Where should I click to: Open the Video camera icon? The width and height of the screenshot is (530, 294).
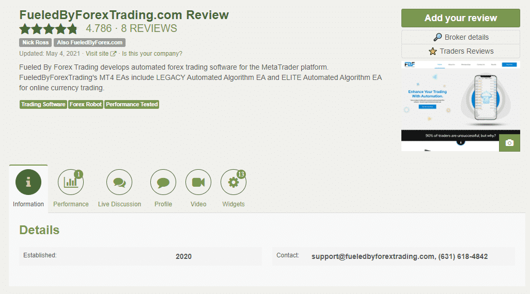coord(198,182)
